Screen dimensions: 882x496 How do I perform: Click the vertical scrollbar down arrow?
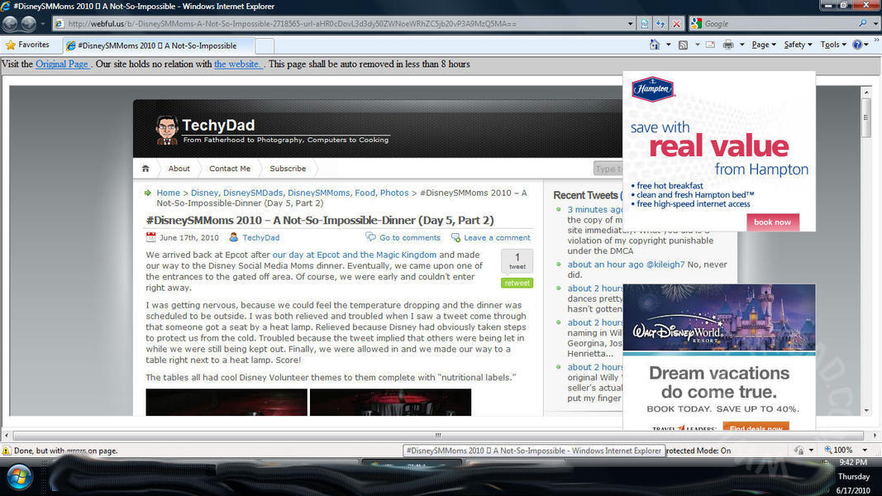coord(866,410)
